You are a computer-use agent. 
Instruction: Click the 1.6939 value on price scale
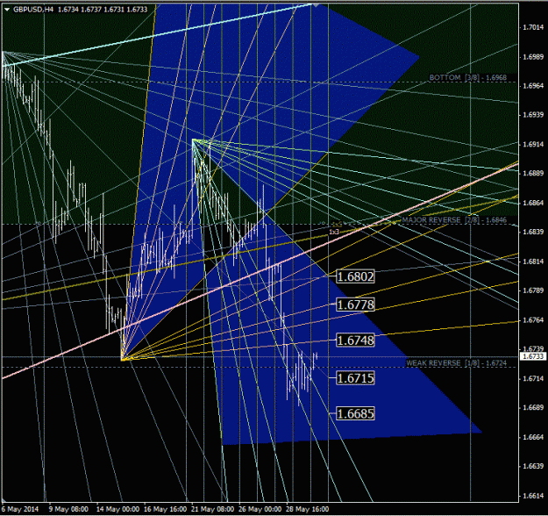pyautogui.click(x=533, y=115)
